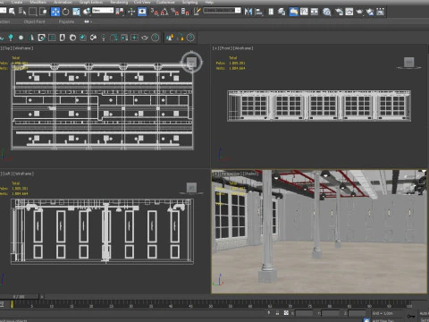Click the X coordinate input field
This screenshot has width=429, height=322.
(x=304, y=313)
